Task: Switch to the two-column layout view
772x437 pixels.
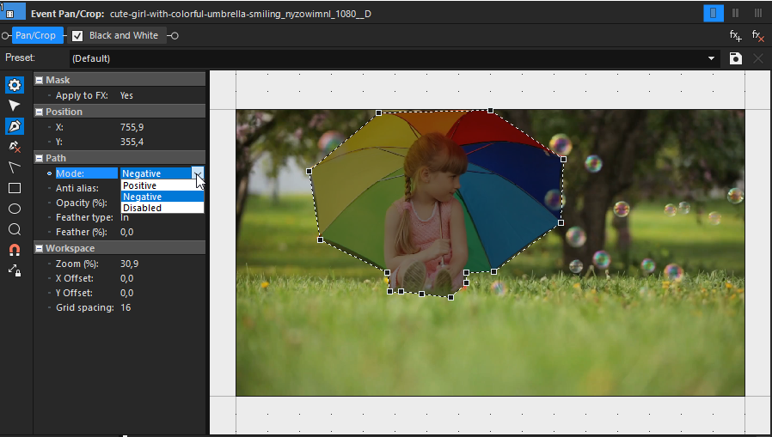Action: point(736,13)
